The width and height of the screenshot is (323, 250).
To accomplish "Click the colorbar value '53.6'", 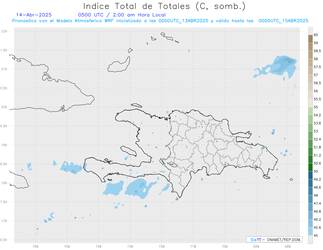I will [x=317, y=123].
